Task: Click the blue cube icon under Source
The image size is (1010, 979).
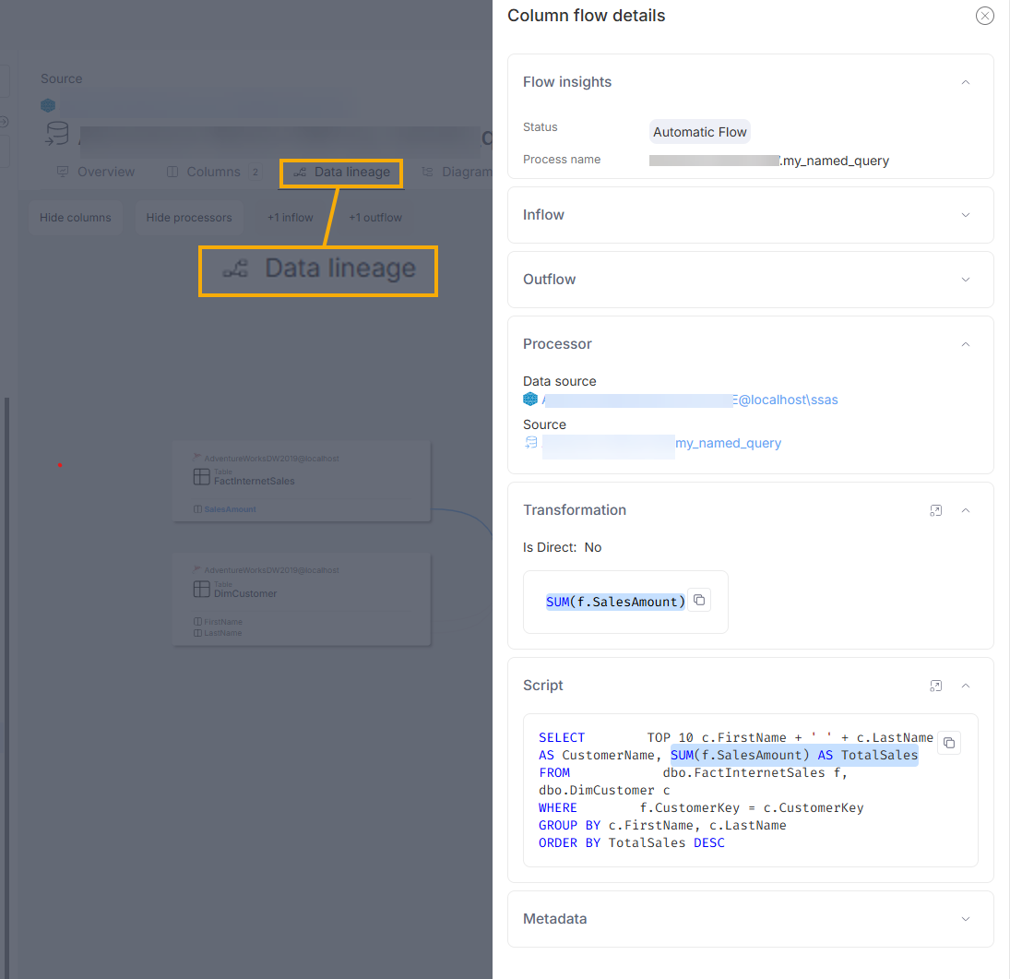Action: point(48,105)
